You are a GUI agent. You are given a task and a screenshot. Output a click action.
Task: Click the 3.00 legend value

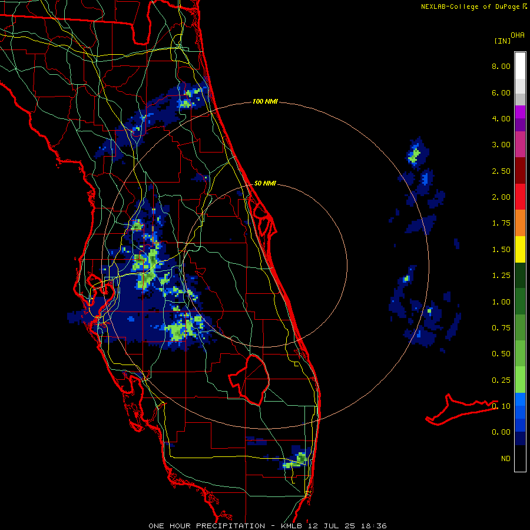point(501,145)
